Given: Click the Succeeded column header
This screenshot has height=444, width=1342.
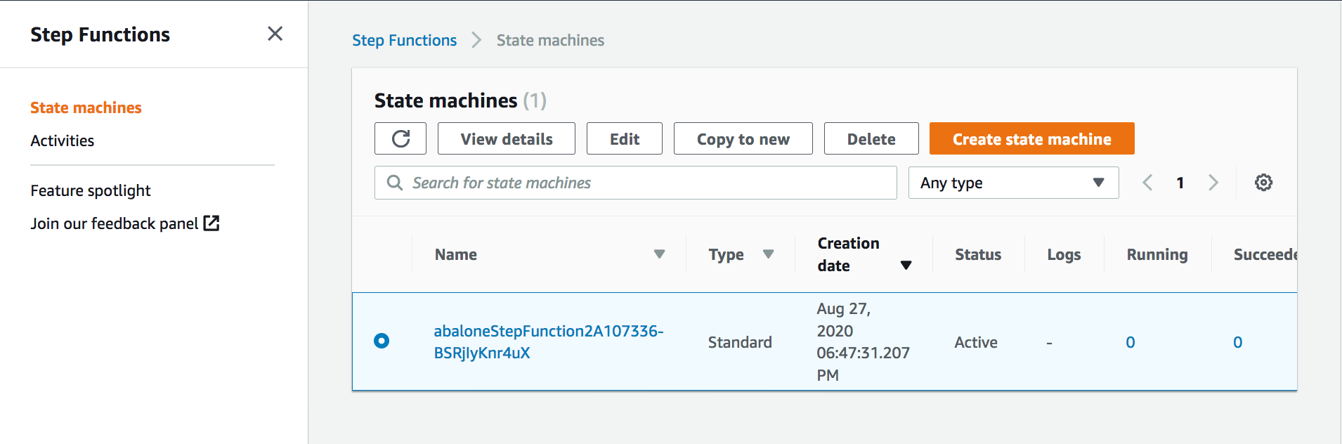Looking at the screenshot, I should [1265, 254].
